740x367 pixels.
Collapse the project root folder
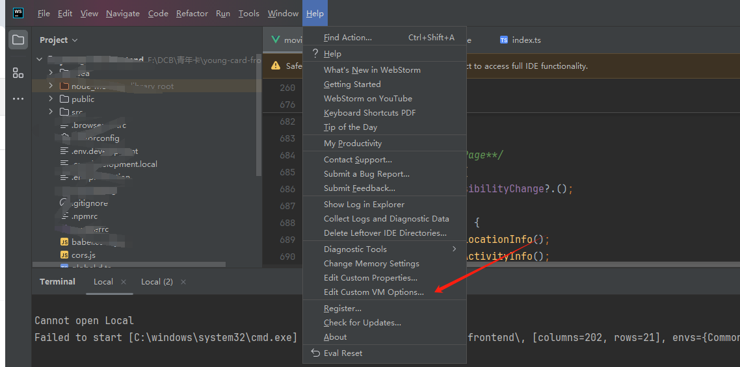[39, 60]
